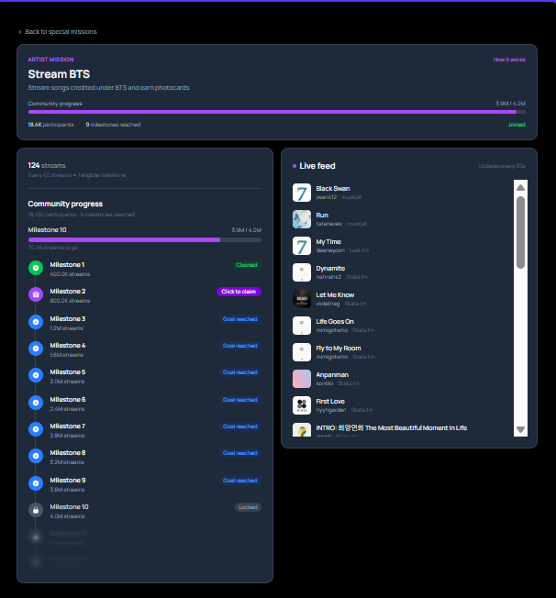
Task: Click the Milestone 1 green checkmark icon
Action: tap(36, 268)
